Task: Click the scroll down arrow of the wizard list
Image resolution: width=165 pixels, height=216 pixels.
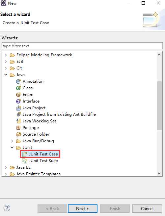Action: click(x=159, y=173)
